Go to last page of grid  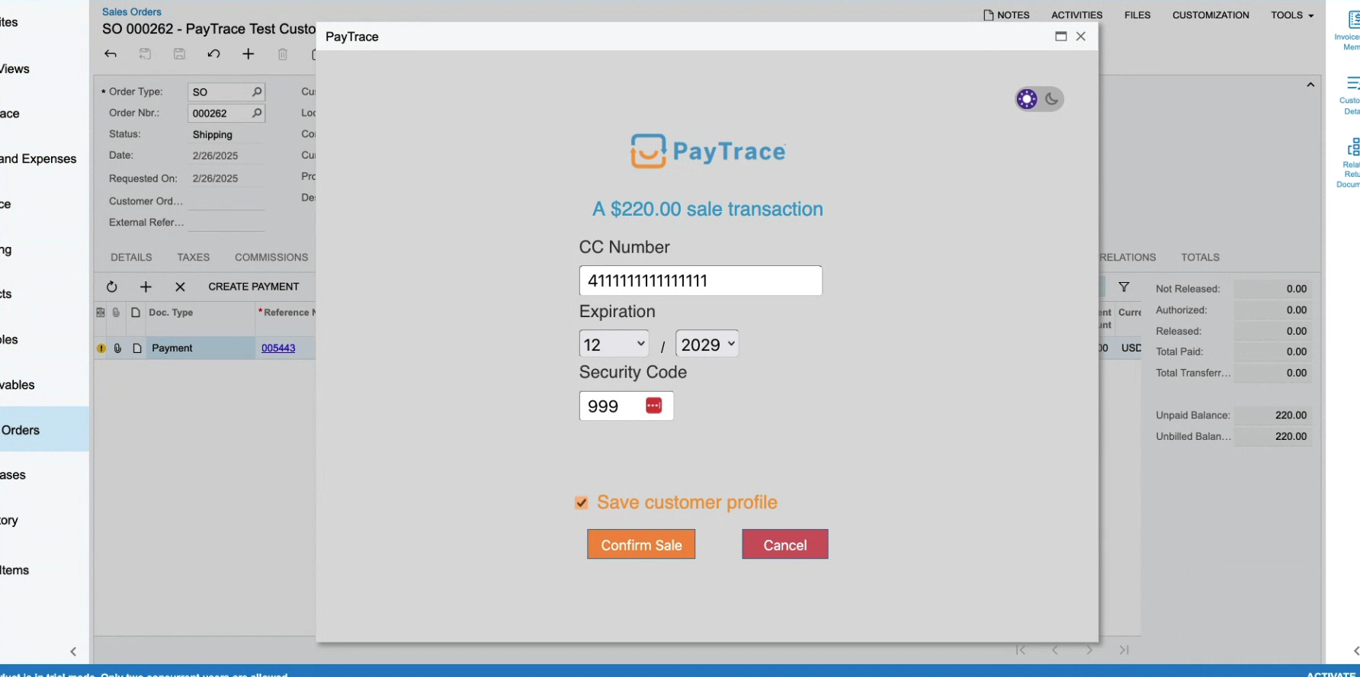1124,650
